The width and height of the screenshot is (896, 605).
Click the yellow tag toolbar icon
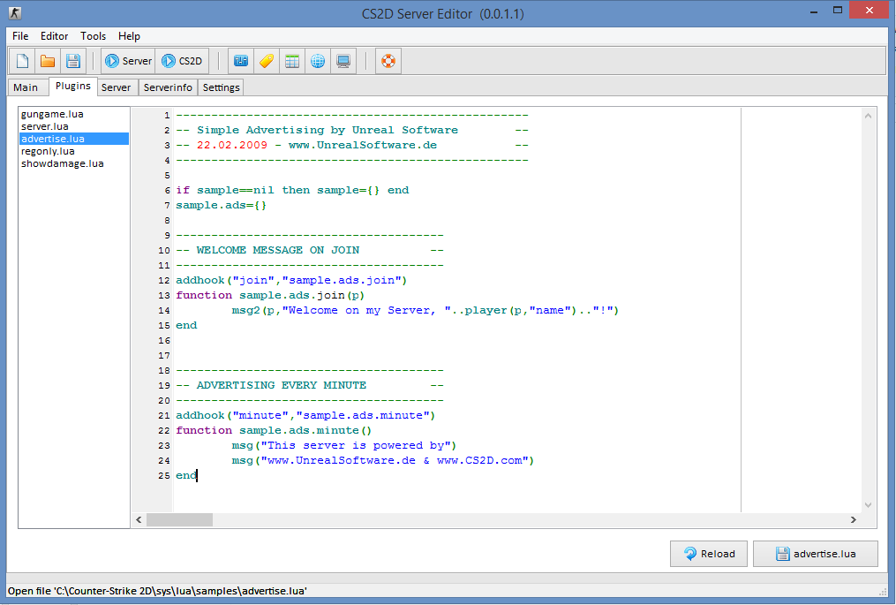[267, 61]
